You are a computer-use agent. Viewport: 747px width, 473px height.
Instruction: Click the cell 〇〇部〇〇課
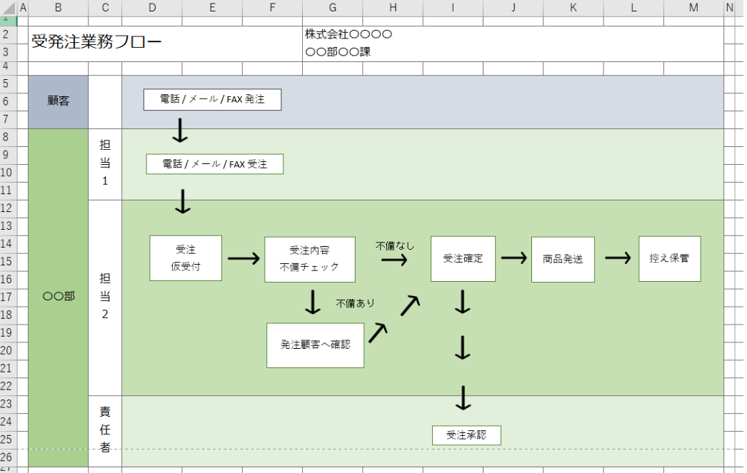pos(338,52)
